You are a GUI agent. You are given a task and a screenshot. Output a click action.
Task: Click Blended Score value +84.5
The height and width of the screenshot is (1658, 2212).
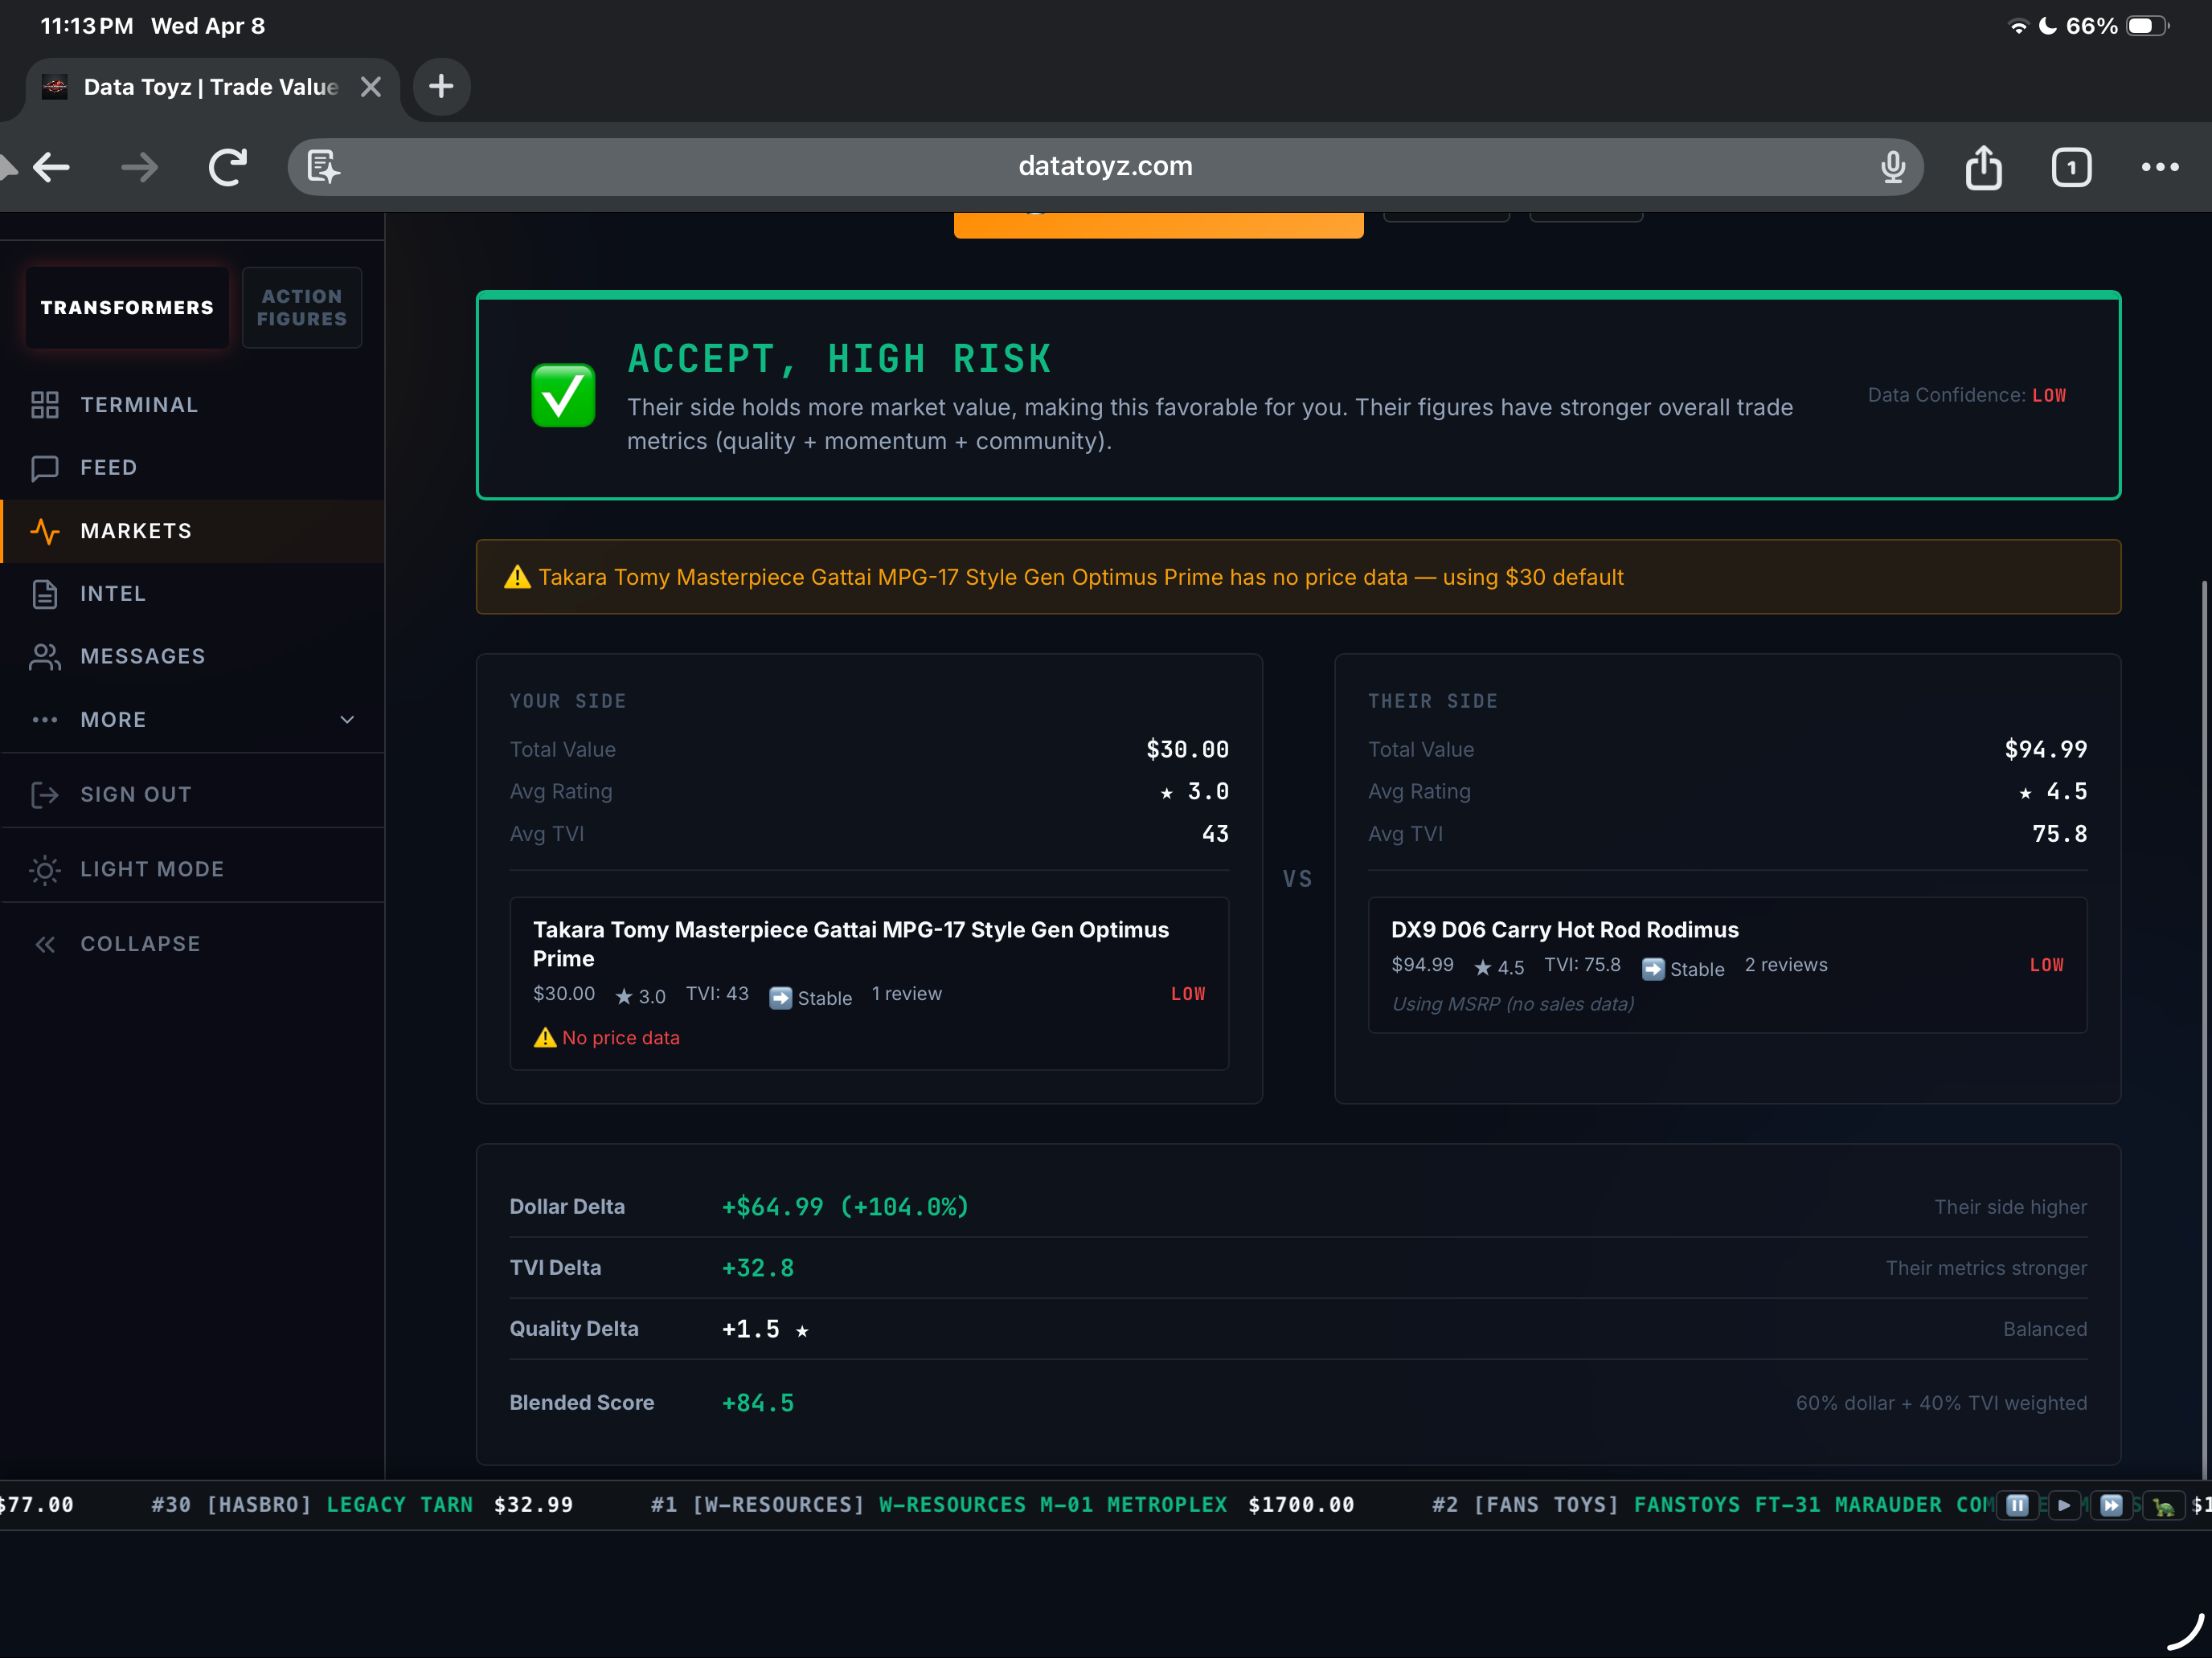coord(758,1403)
